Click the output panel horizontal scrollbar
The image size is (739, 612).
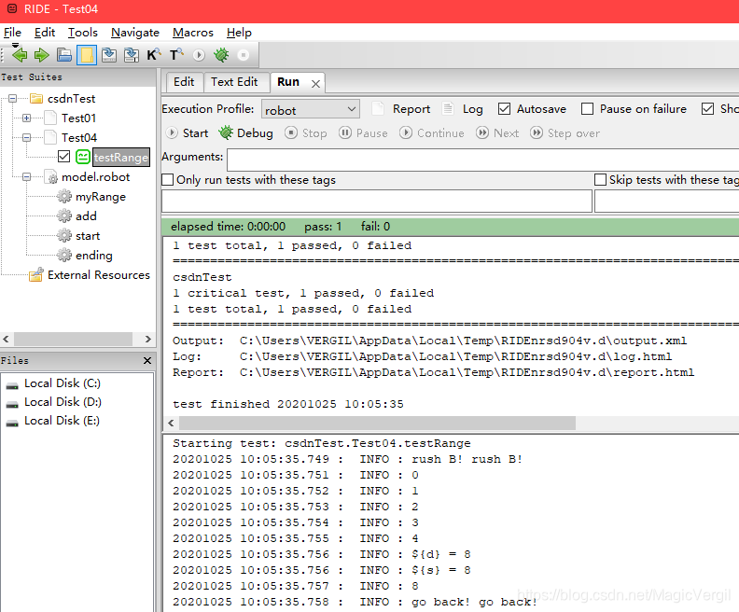click(377, 423)
